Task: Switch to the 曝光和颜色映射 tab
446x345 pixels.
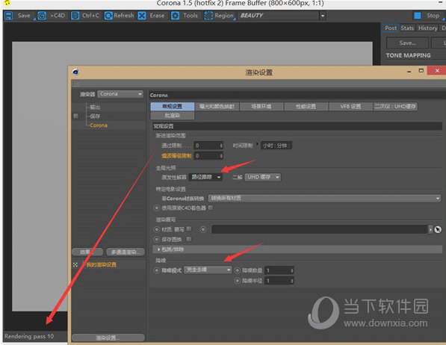Action: point(217,106)
